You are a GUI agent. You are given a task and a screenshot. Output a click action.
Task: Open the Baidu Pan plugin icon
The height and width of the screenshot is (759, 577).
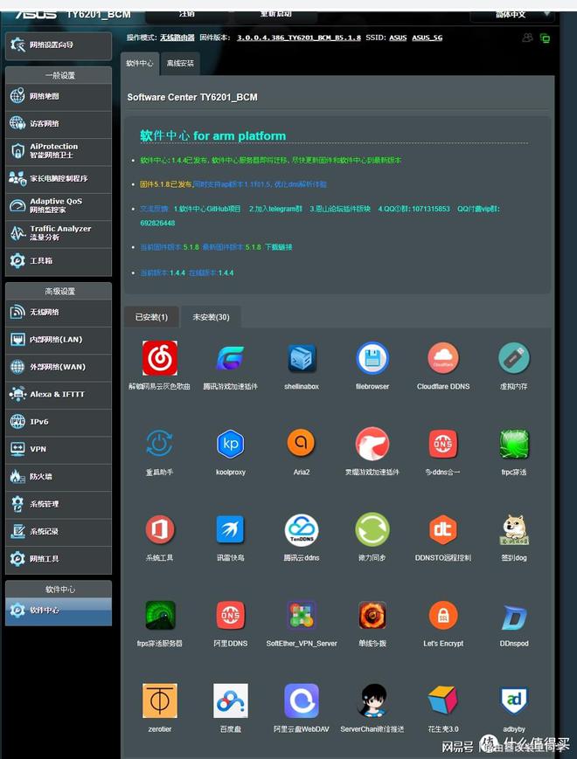(231, 700)
